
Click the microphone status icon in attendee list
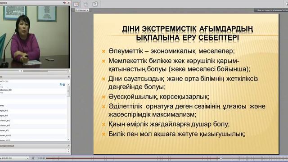61,85
